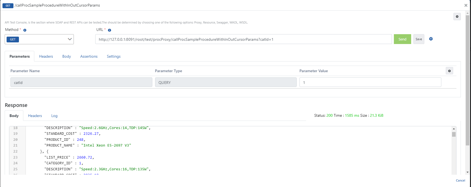Open the Body request tab
471x187 pixels.
coord(66,57)
